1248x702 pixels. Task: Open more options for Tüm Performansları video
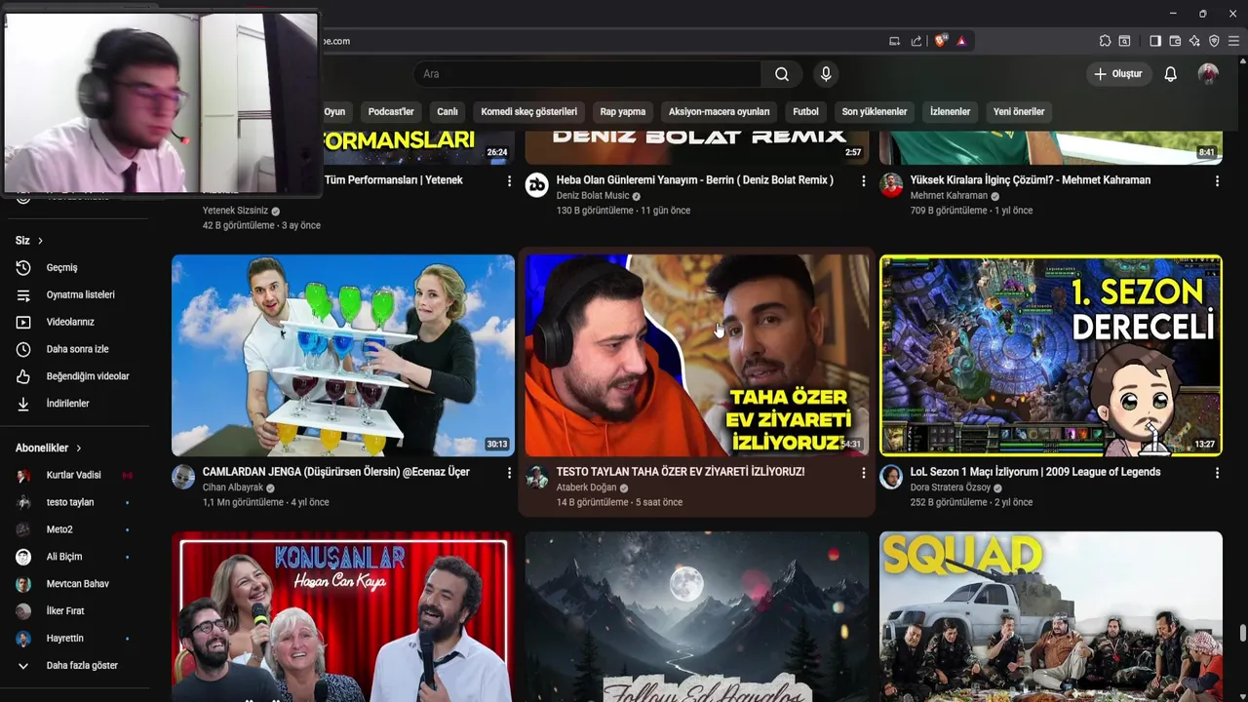(509, 181)
